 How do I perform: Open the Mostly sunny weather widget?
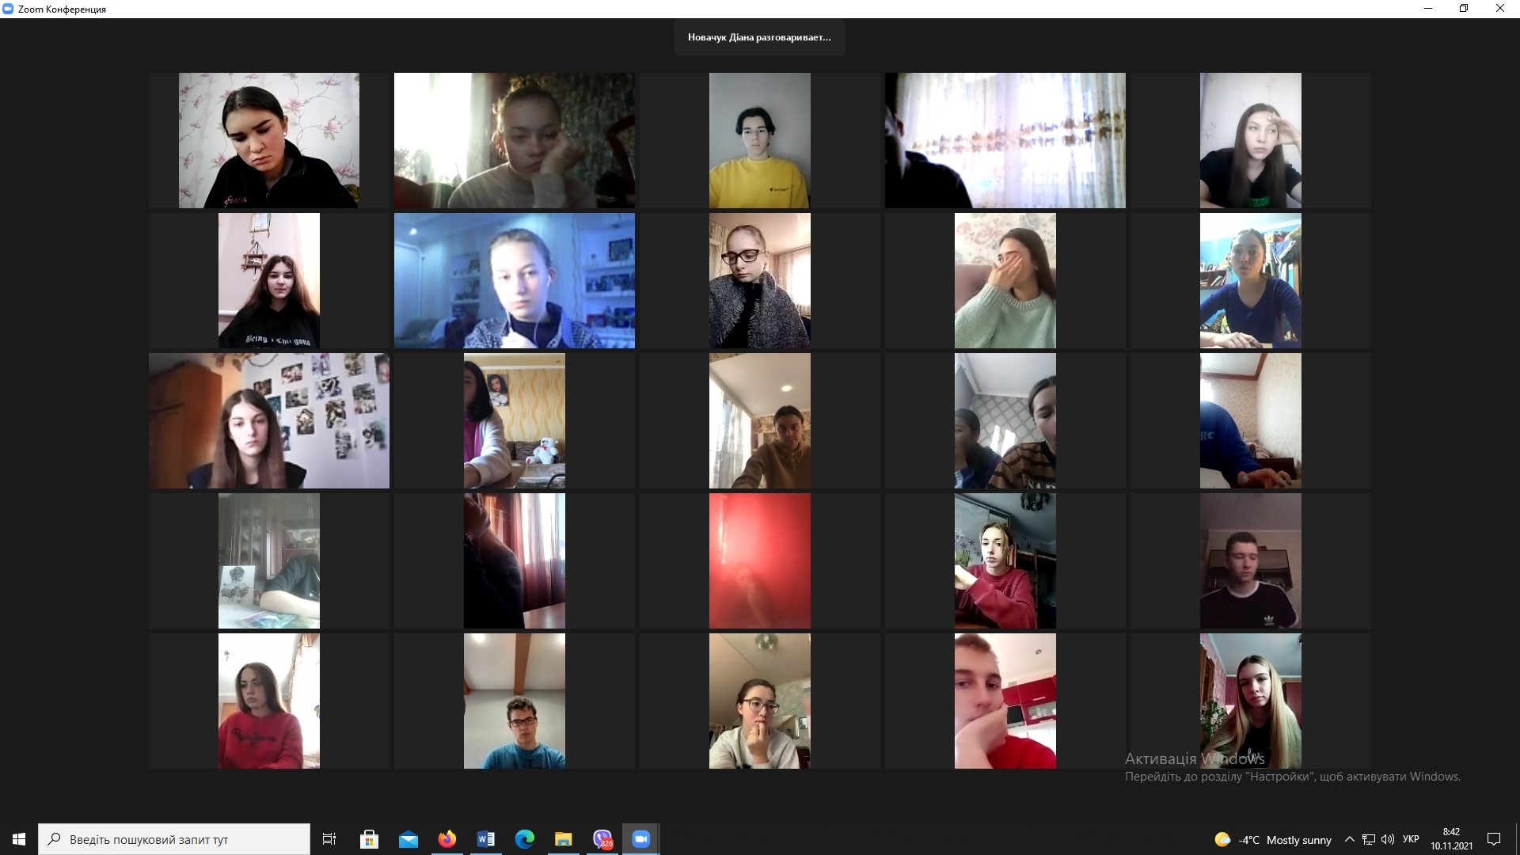[x=1273, y=839]
